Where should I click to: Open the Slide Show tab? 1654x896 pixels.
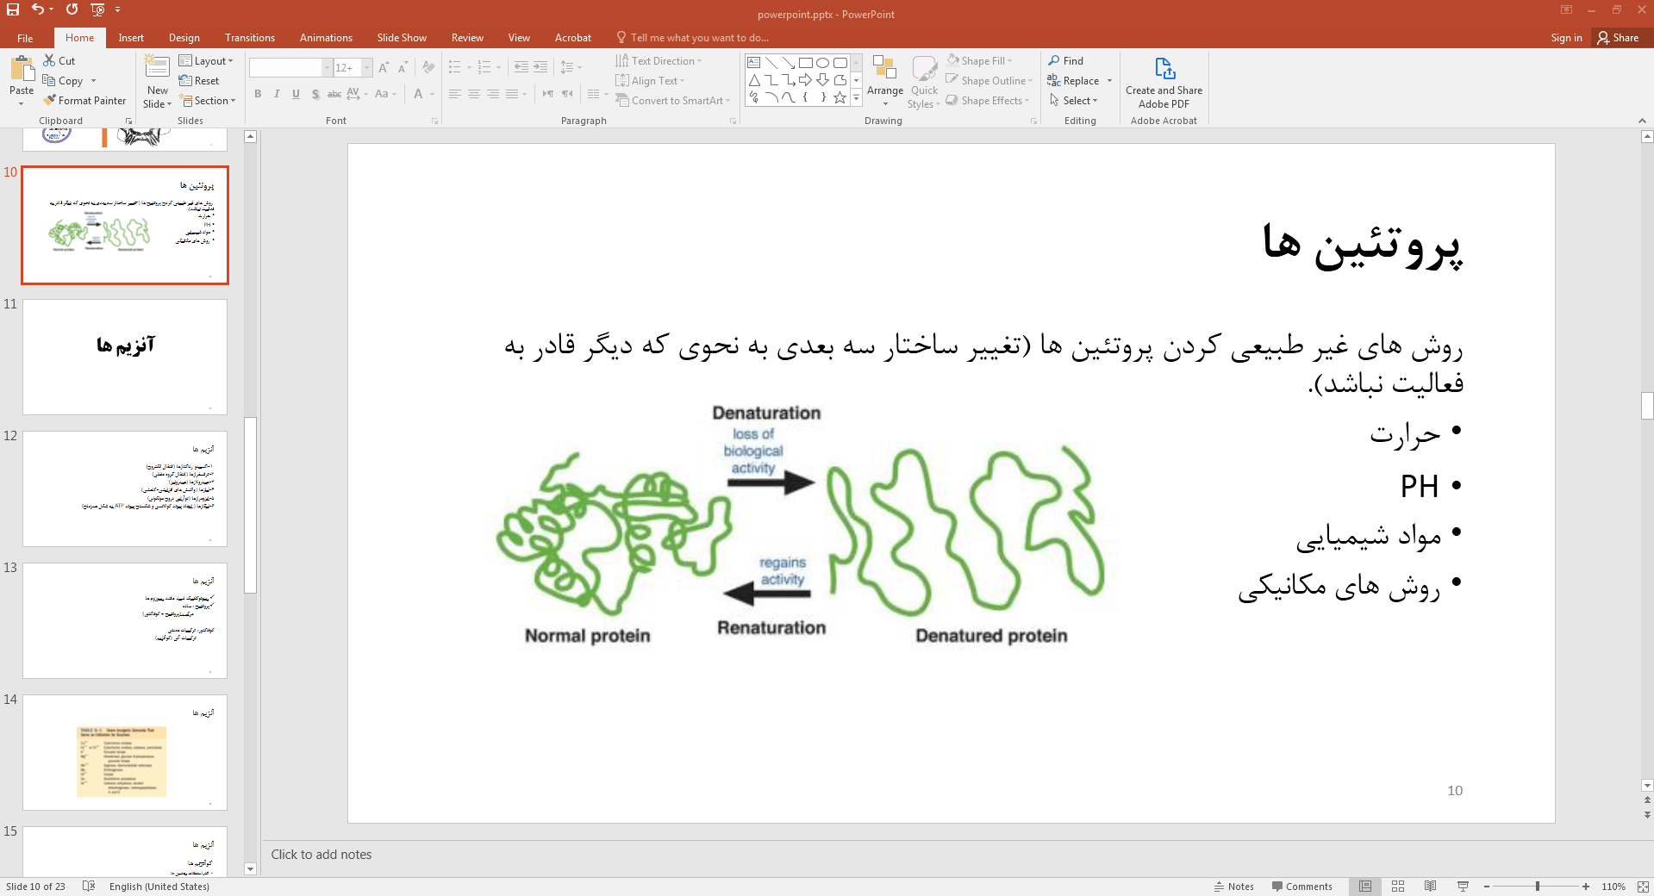pos(402,38)
